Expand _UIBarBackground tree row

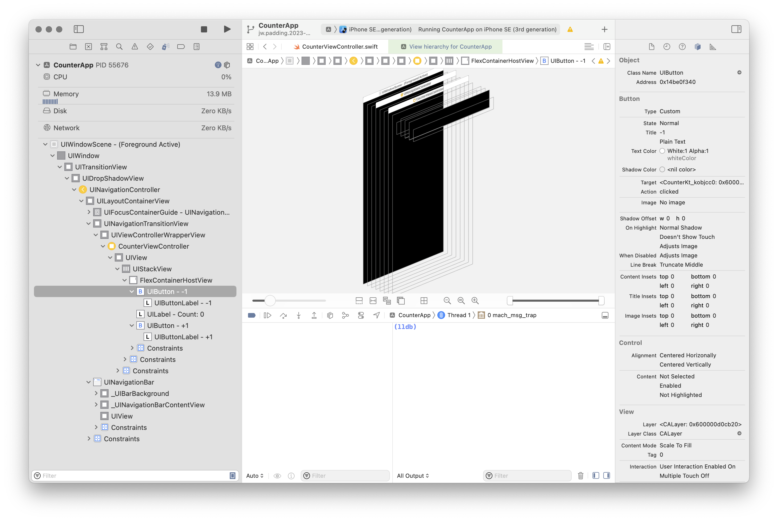pos(96,393)
